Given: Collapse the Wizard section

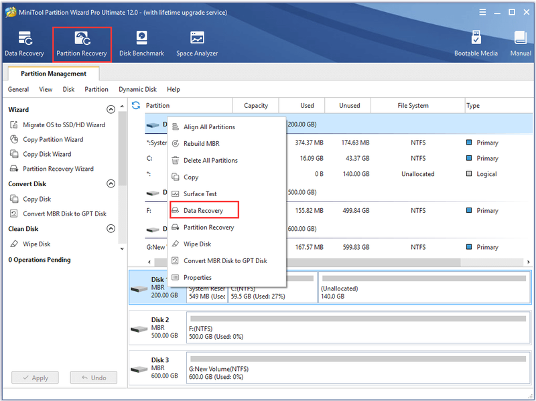Looking at the screenshot, I should (x=111, y=109).
